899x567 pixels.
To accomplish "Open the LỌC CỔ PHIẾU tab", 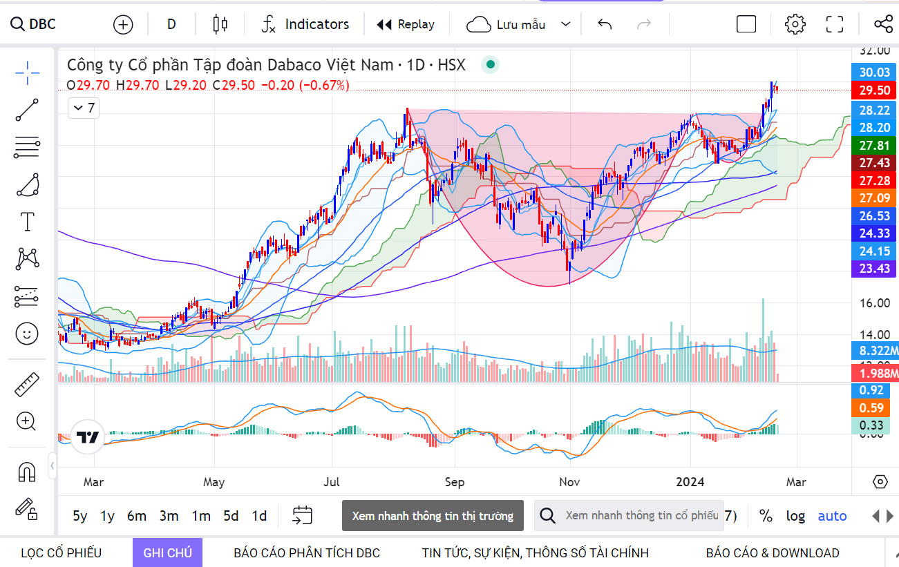I will (61, 552).
